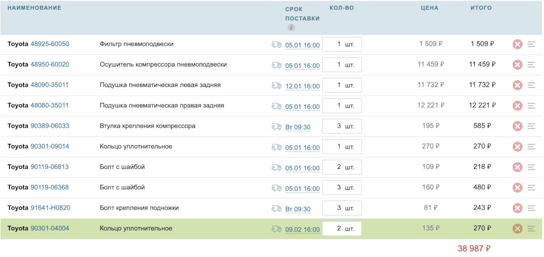Open the row menu for 90119-06368
544x257 pixels.
click(531, 188)
